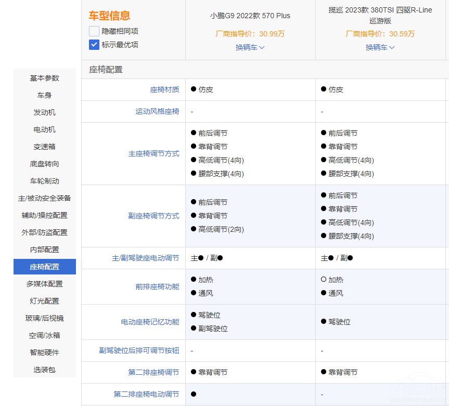
Task: Open 主/被动安全装备 section
Action: click(45, 198)
